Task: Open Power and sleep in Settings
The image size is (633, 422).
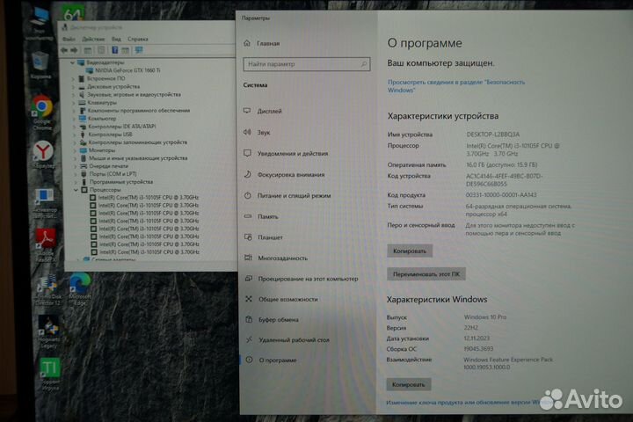Action: 294,195
